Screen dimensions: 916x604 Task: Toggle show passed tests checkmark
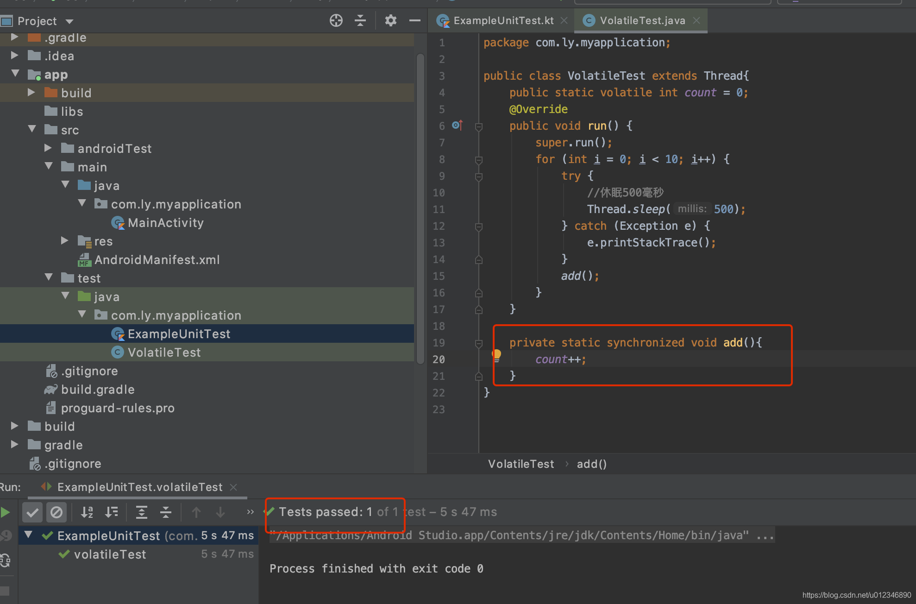click(32, 512)
